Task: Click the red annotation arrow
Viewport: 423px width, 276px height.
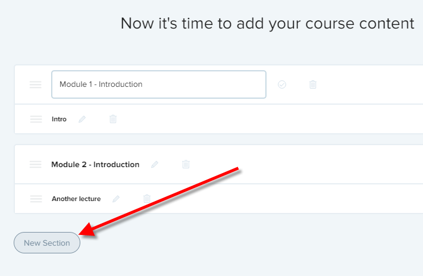Action: pos(159,202)
